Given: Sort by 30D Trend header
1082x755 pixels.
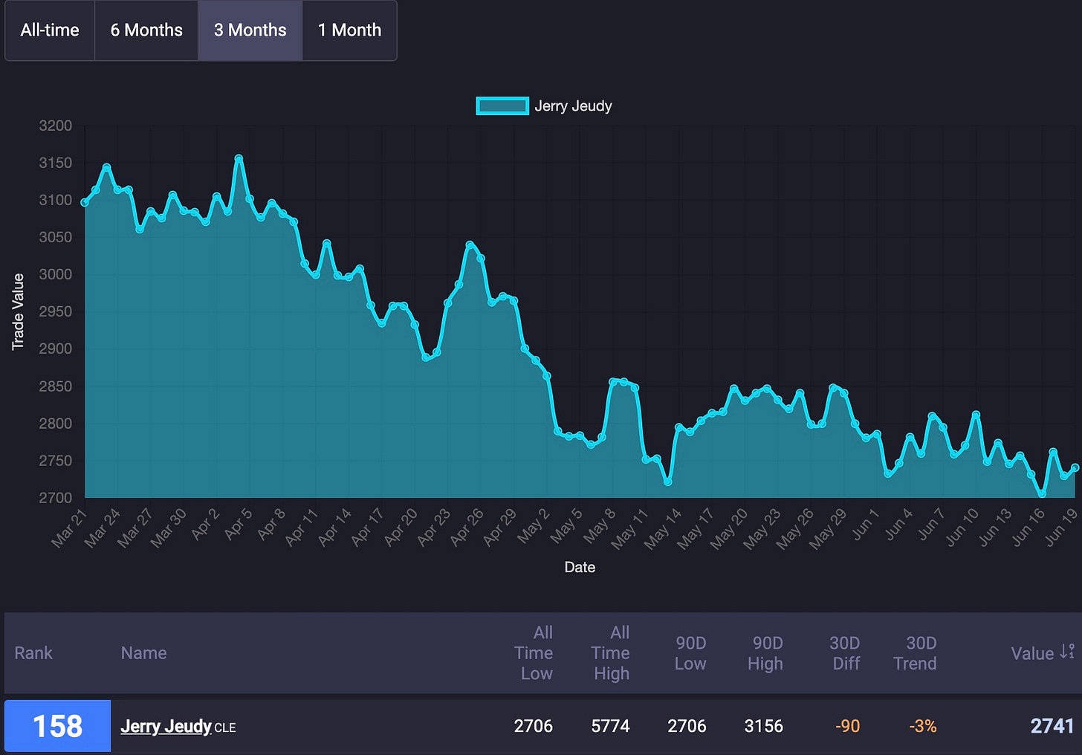Looking at the screenshot, I should (x=916, y=653).
